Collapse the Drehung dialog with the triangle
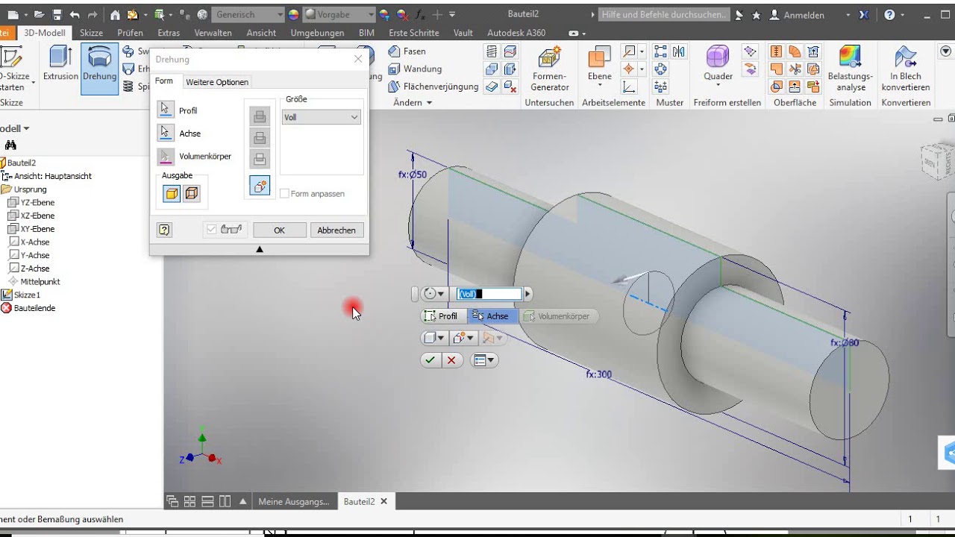The height and width of the screenshot is (537, 955). point(260,249)
